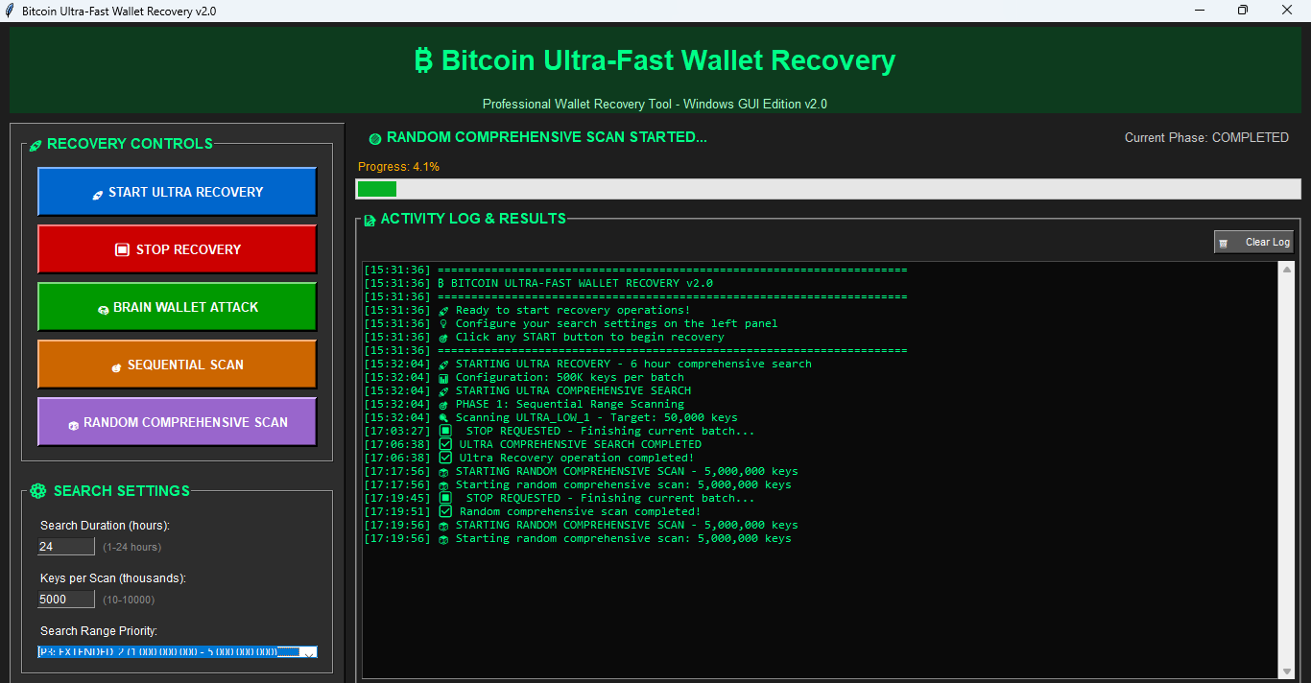Image resolution: width=1311 pixels, height=683 pixels.
Task: Start recovery using Start Ultra Recovery
Action: (x=177, y=191)
